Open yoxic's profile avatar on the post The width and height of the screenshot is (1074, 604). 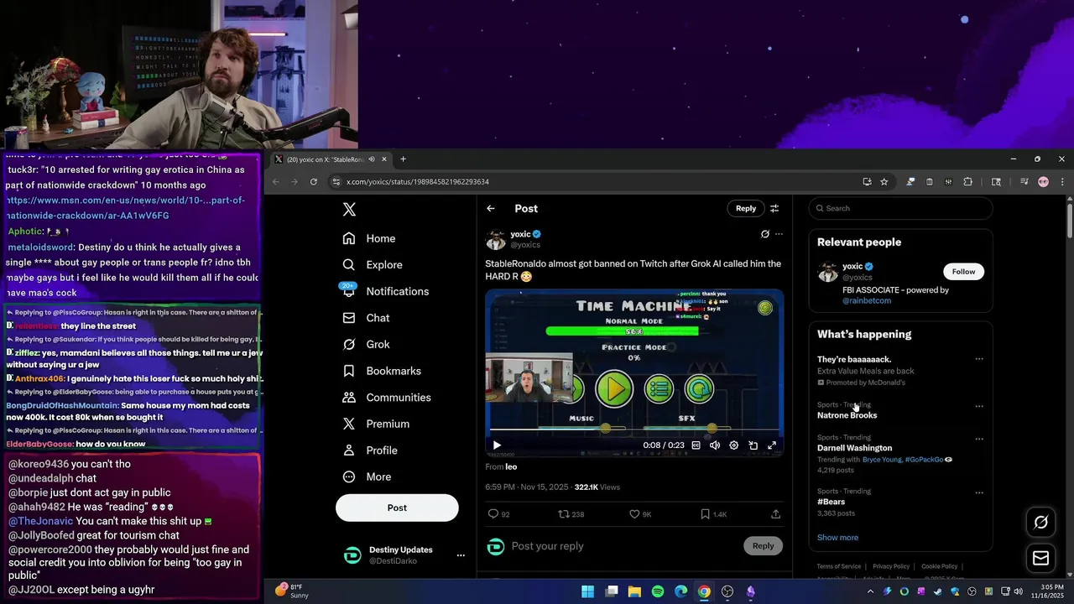tap(496, 240)
